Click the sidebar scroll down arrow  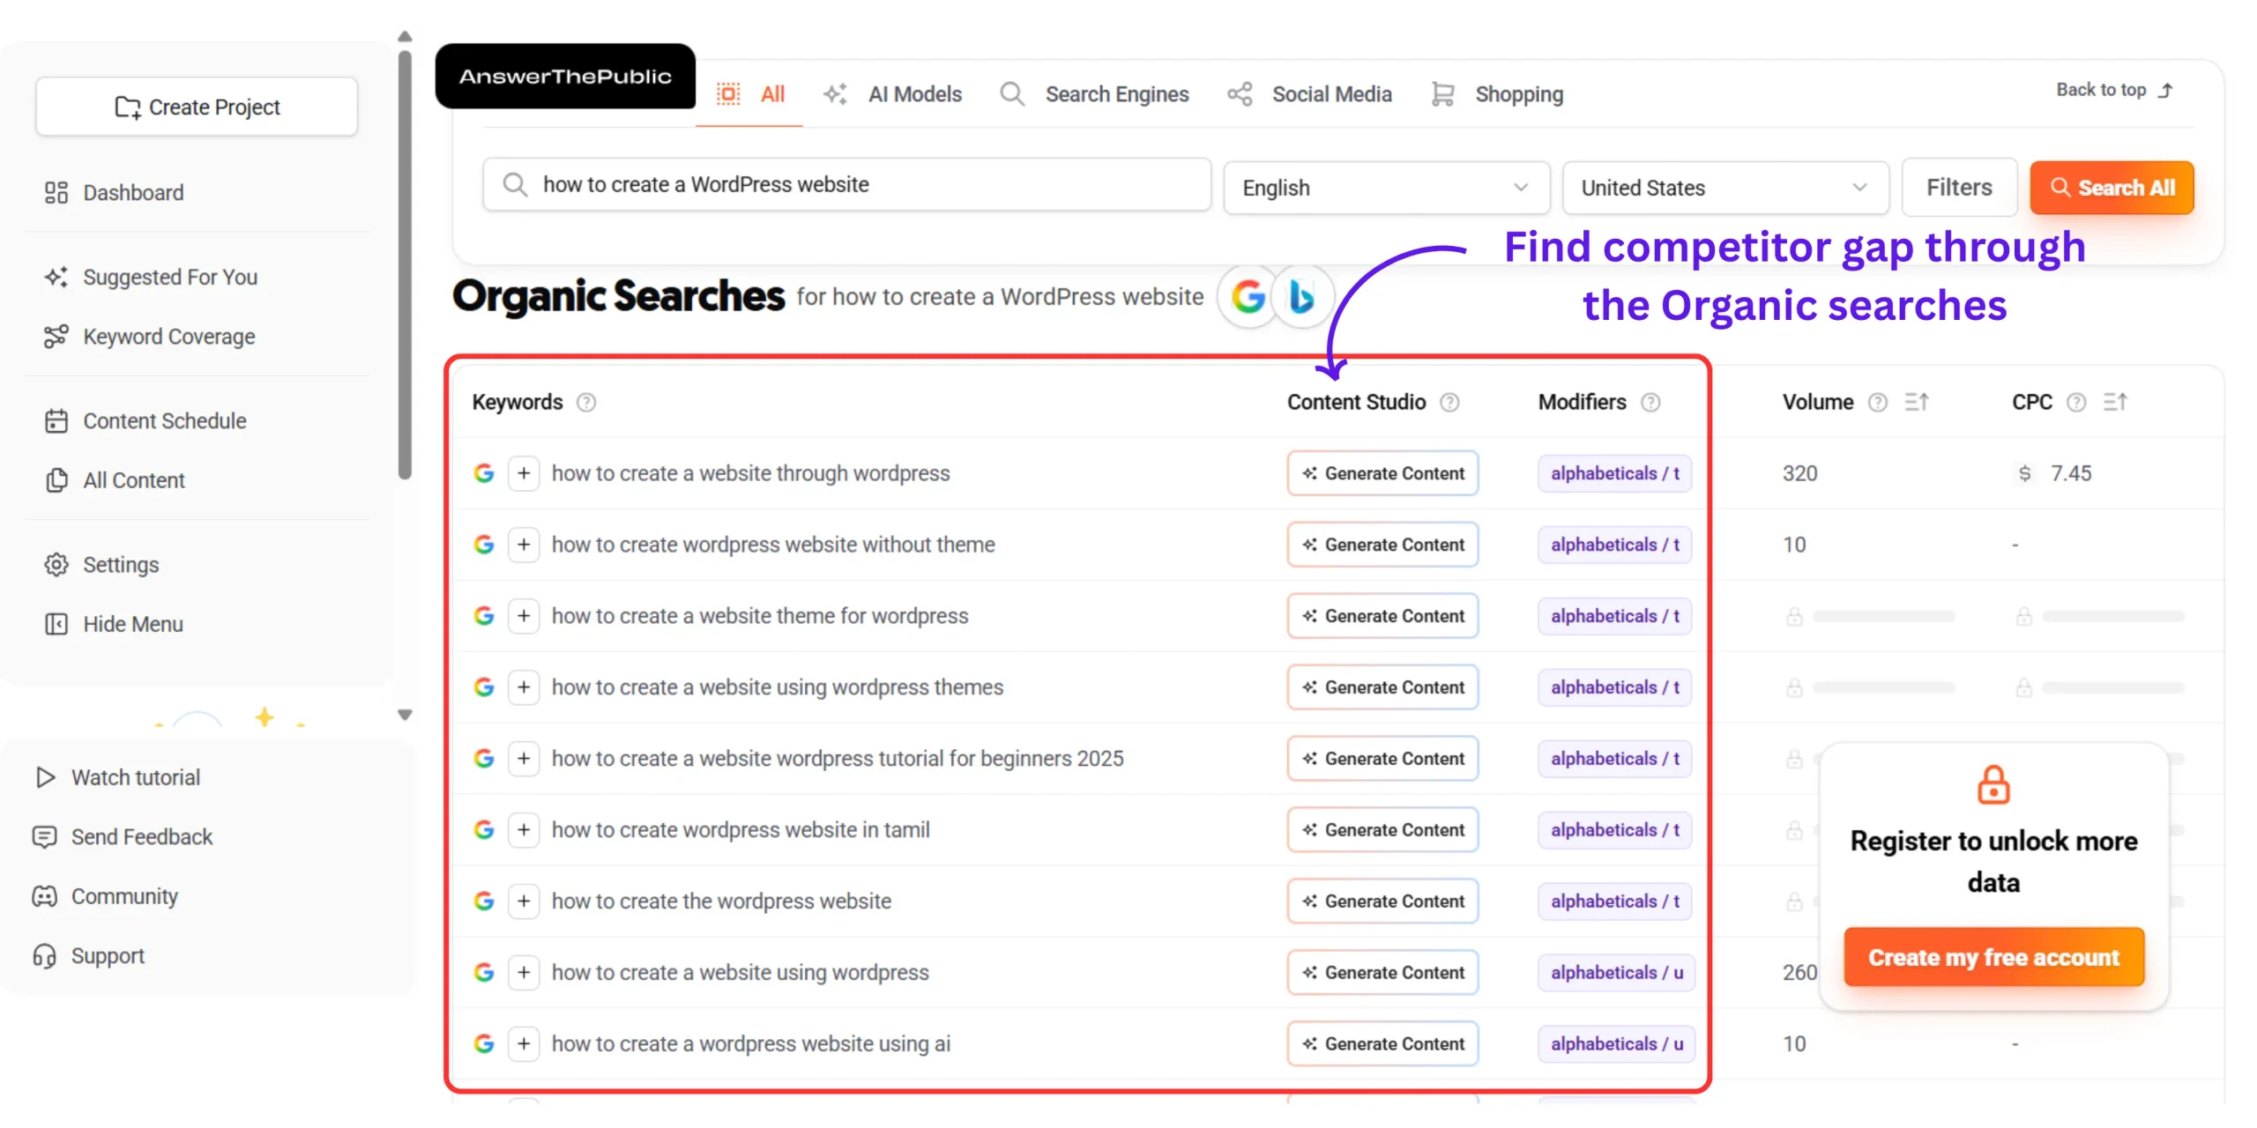(405, 715)
